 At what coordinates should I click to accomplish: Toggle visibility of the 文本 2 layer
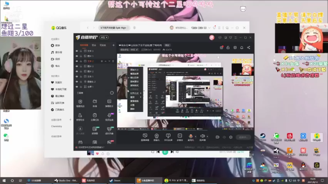tap(77, 61)
